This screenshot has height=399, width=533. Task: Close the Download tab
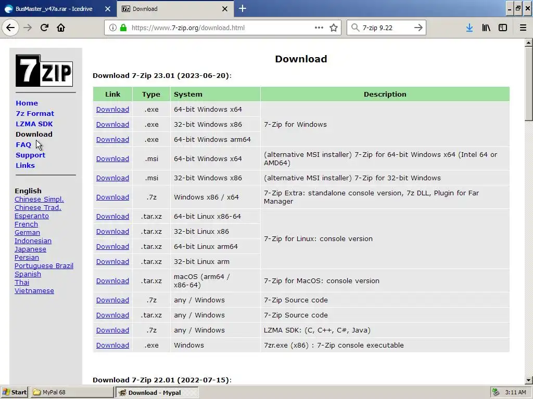pyautogui.click(x=225, y=9)
